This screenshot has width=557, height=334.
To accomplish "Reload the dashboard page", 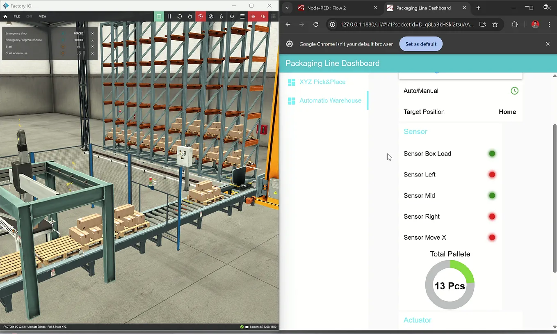I will (x=316, y=25).
